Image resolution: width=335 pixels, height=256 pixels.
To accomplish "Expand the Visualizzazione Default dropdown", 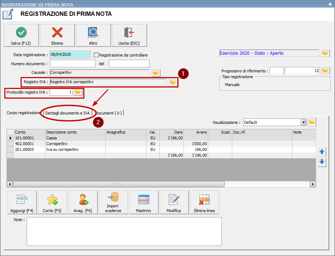I will pos(303,122).
